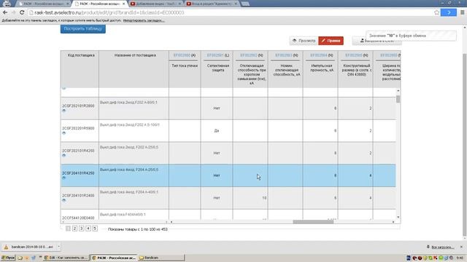Click the browser back arrow
The height and width of the screenshot is (262, 467).
coord(5,12)
